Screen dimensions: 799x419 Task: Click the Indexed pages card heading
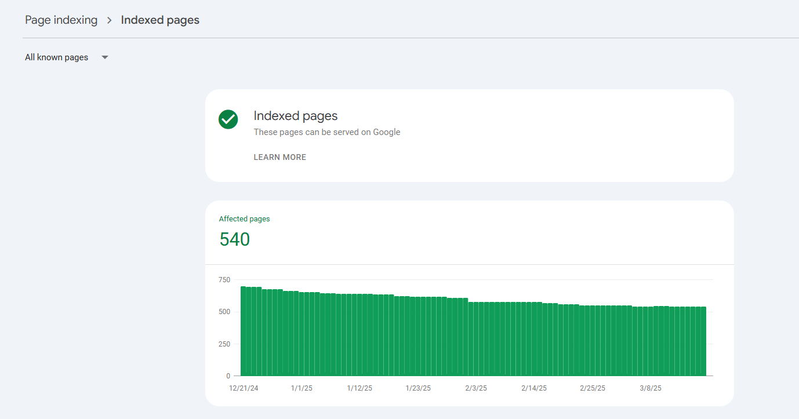[x=296, y=116]
